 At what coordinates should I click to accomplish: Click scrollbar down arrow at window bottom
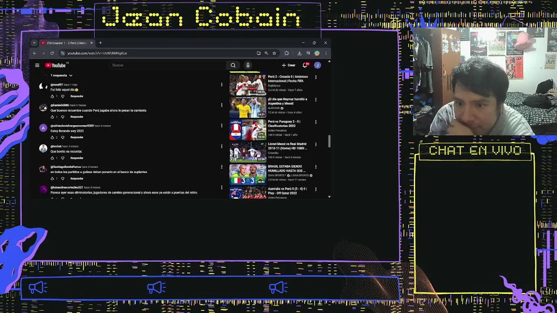(329, 197)
